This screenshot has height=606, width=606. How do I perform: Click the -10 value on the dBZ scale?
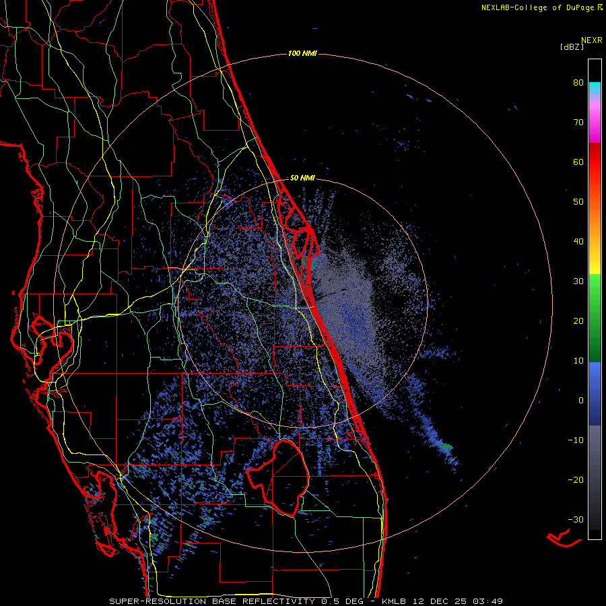[x=576, y=440]
